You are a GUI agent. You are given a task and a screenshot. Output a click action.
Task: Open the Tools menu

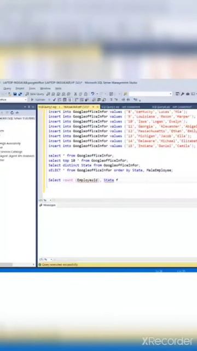pyautogui.click(x=32, y=88)
